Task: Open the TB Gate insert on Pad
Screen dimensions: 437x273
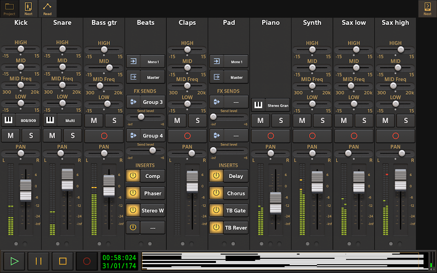Action: coord(233,210)
